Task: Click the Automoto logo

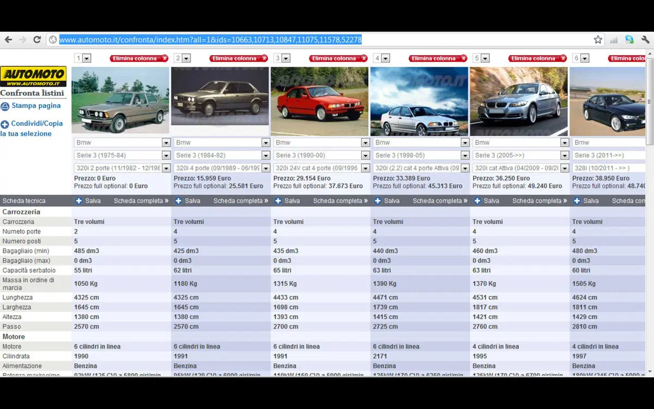Action: coord(33,76)
